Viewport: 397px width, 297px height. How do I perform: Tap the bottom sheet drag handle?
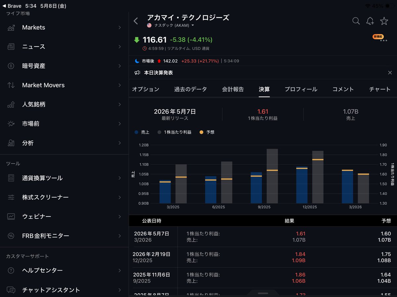coord(263,293)
